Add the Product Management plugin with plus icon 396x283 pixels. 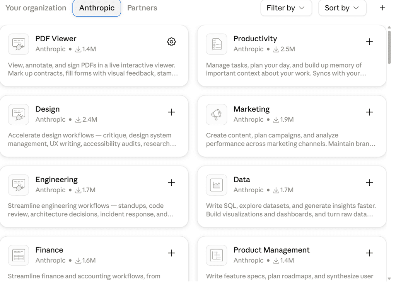pyautogui.click(x=369, y=253)
